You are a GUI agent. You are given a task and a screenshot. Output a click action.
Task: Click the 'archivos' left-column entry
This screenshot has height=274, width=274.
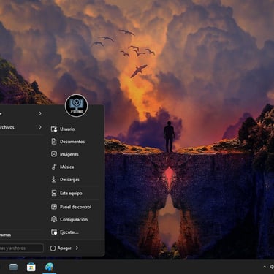click(21, 127)
